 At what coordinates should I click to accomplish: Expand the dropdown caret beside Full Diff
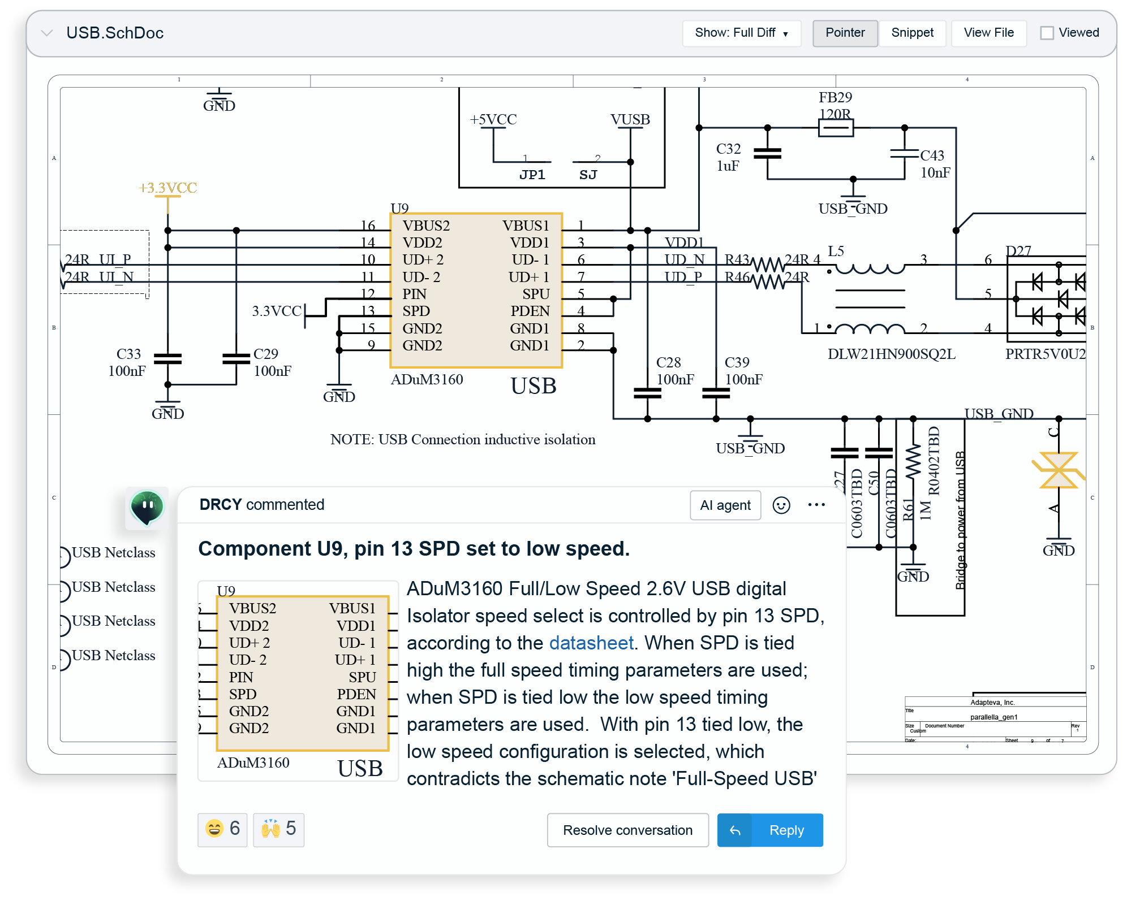pos(785,33)
